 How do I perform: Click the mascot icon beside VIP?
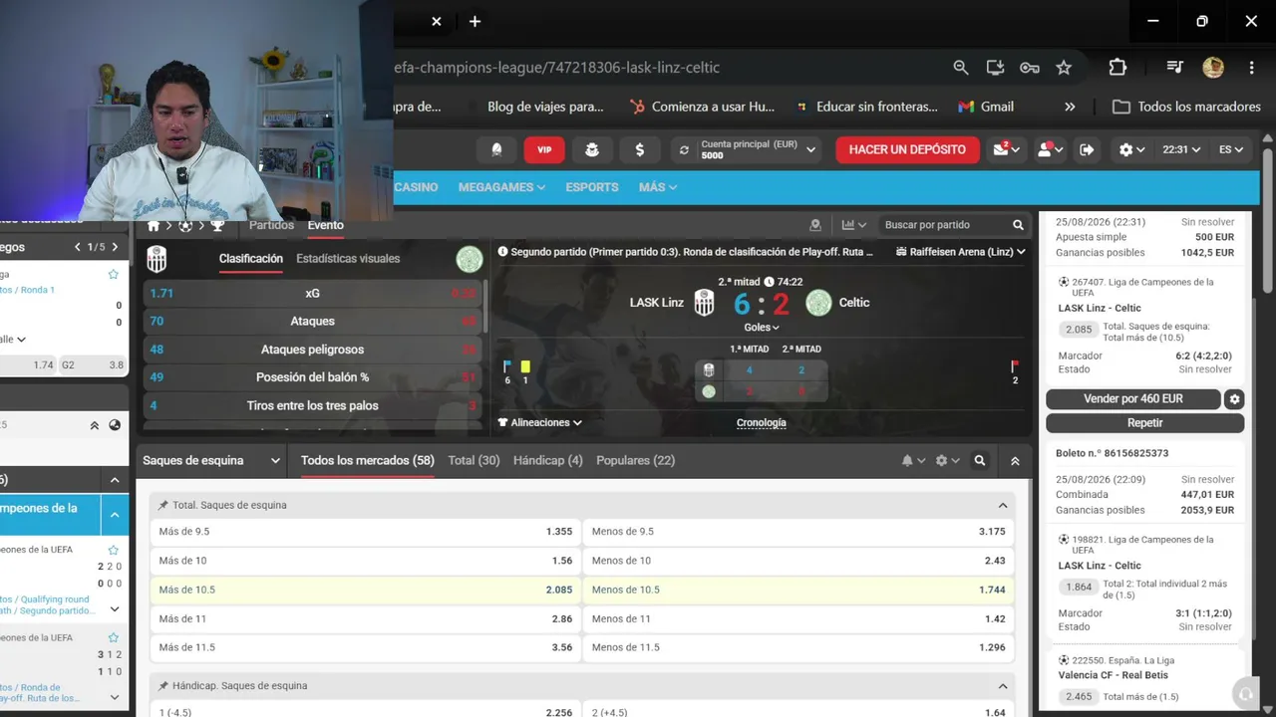click(592, 149)
